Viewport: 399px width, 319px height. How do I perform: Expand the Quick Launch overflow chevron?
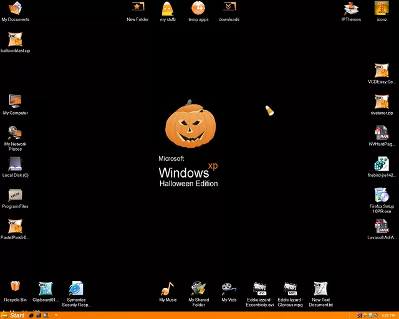click(x=56, y=315)
